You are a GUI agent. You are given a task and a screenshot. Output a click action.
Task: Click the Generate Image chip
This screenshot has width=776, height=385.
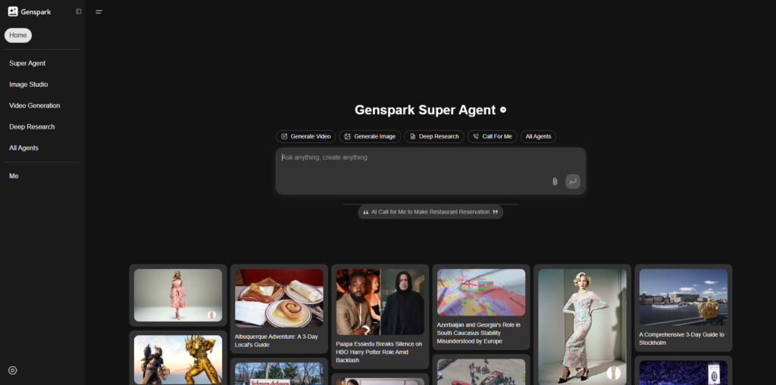click(x=370, y=136)
